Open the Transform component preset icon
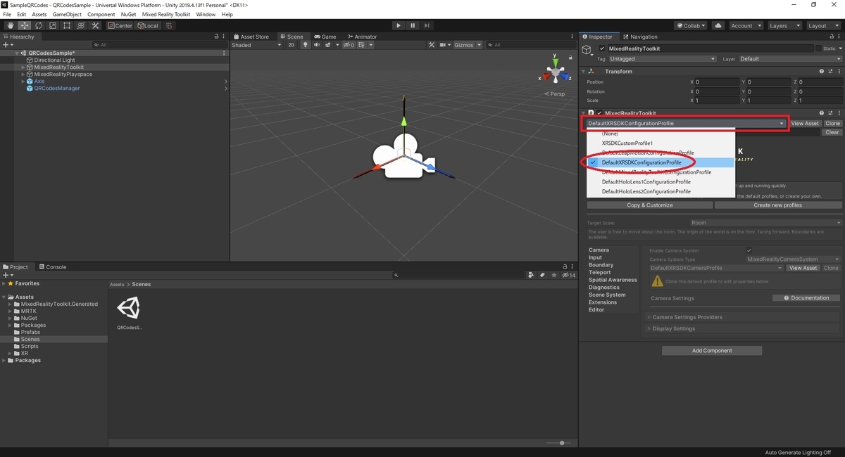The width and height of the screenshot is (845, 457). coord(830,72)
